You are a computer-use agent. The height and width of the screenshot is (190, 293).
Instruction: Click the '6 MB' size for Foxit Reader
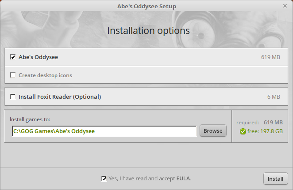(x=274, y=97)
